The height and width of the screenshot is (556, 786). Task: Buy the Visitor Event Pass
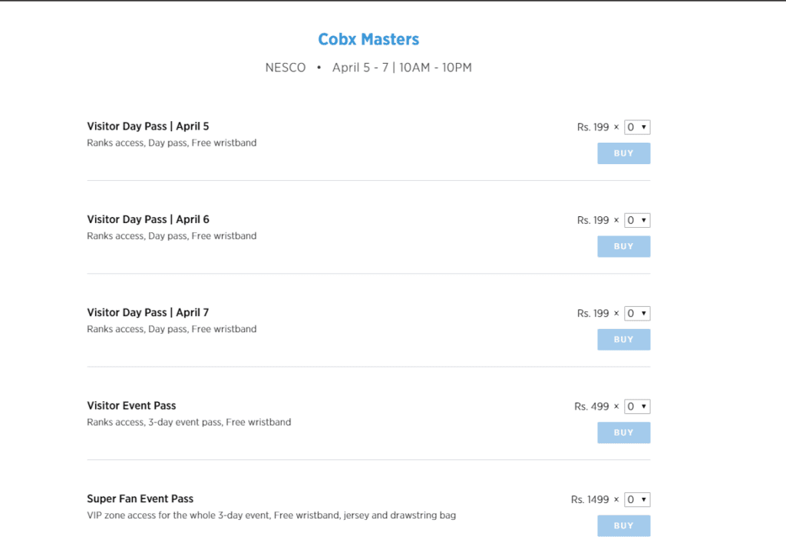click(x=623, y=433)
